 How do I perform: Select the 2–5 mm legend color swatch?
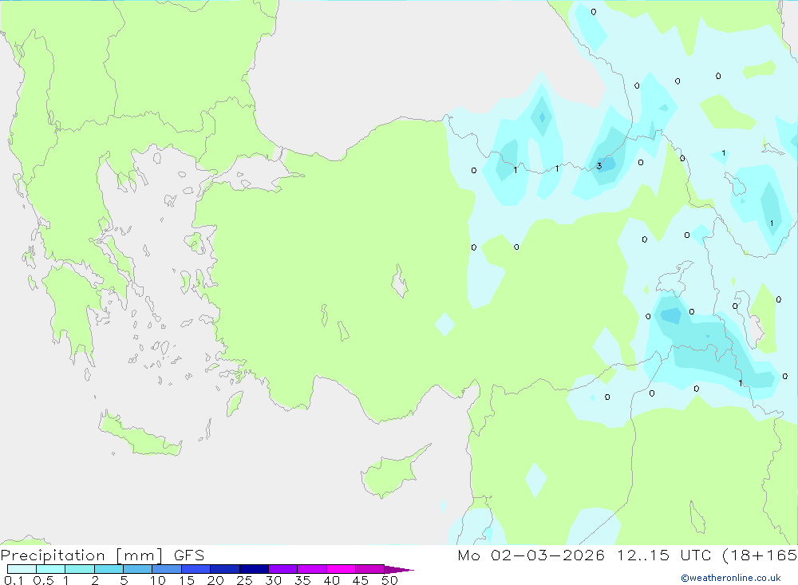point(109,569)
